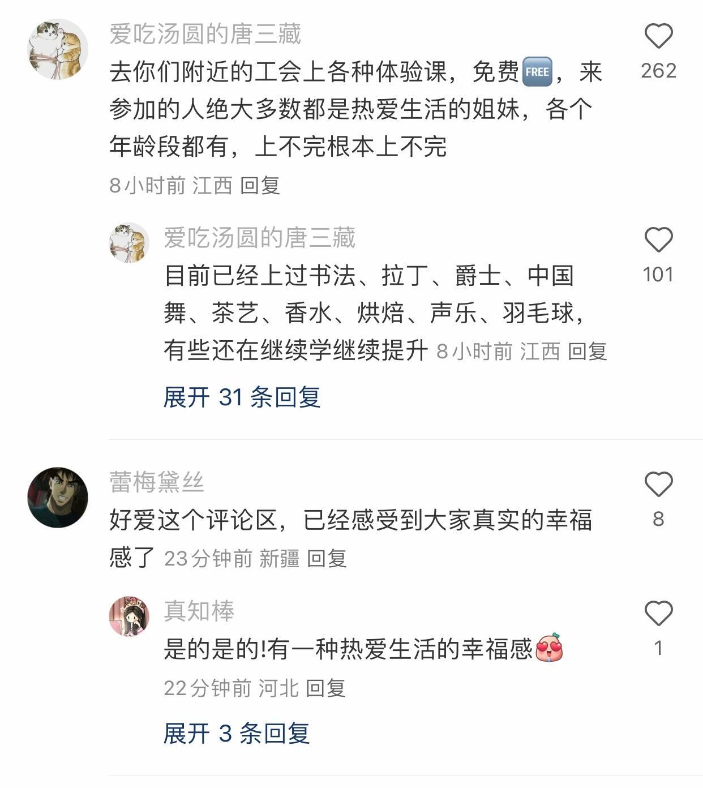Open username 蕾梅黛丝 profile
The image size is (703, 788).
click(157, 482)
